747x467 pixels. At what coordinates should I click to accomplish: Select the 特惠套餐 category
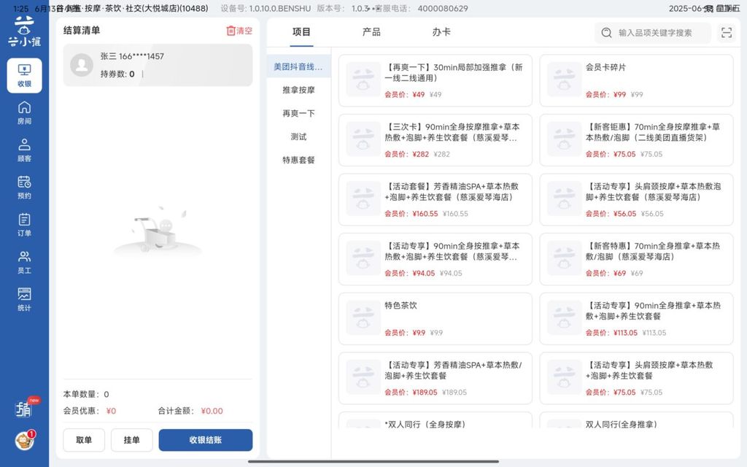point(298,160)
